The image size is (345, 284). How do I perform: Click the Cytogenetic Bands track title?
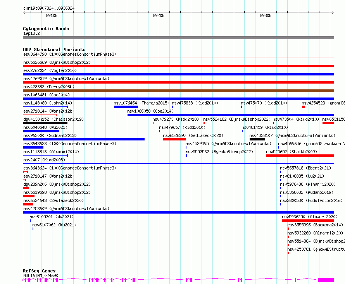[x=46, y=29]
